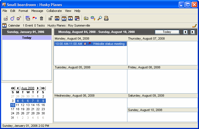
Task: Toggle the multi-day view calendar icon
Action: coord(77,19)
